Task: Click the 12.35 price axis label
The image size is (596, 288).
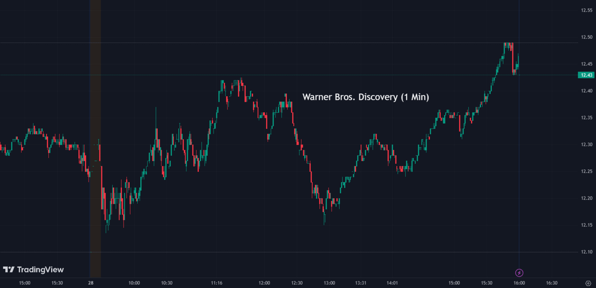Action: coord(587,118)
